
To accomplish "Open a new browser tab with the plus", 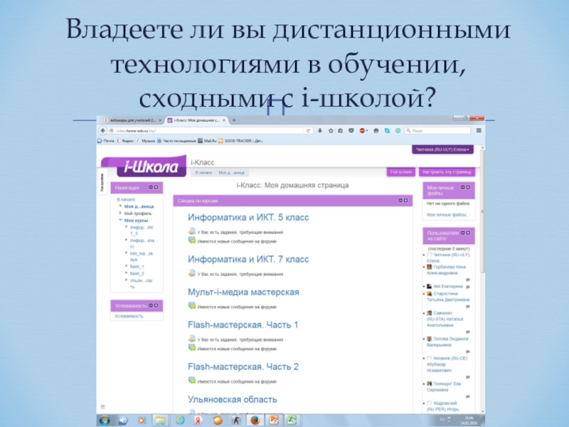I will [234, 120].
